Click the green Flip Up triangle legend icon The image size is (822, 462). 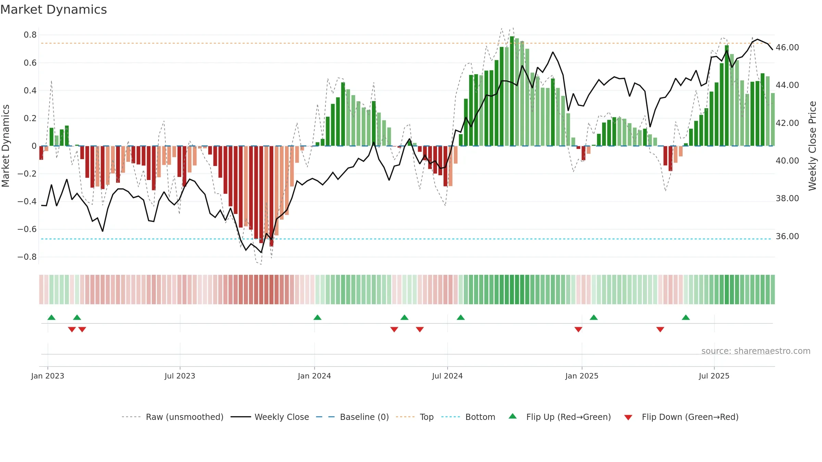tap(513, 416)
